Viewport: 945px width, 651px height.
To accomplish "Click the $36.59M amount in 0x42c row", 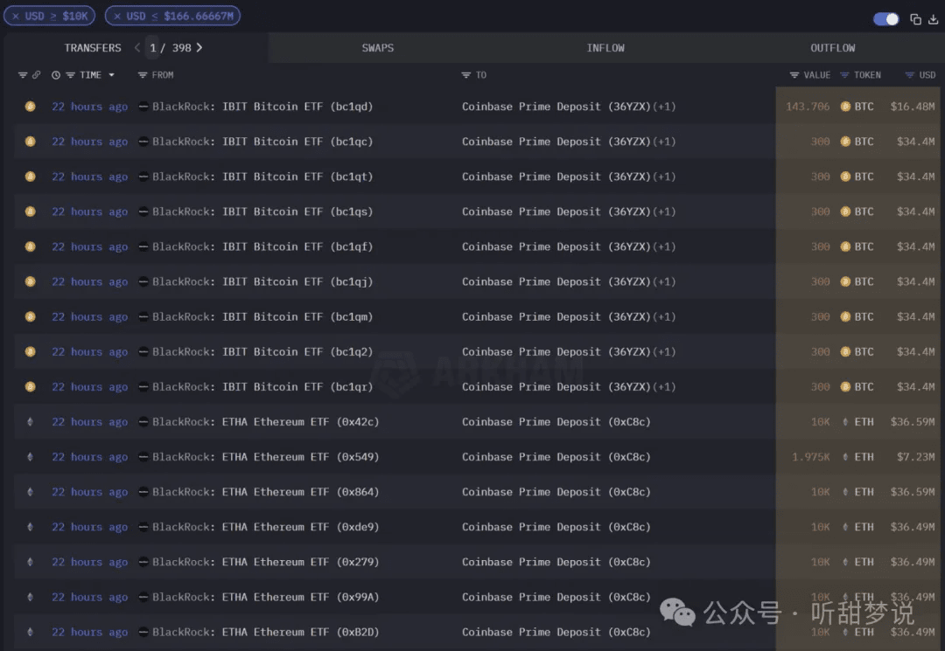I will [913, 422].
